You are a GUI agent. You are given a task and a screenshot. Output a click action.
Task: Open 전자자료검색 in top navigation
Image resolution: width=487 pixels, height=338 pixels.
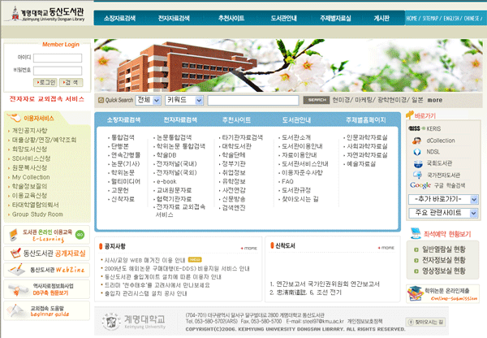174,19
